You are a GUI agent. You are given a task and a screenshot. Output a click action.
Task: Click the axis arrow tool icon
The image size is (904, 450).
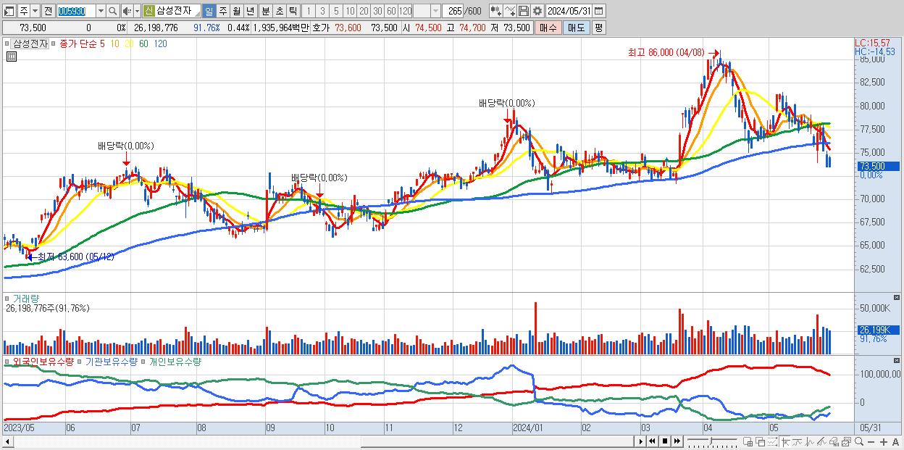tap(785, 441)
